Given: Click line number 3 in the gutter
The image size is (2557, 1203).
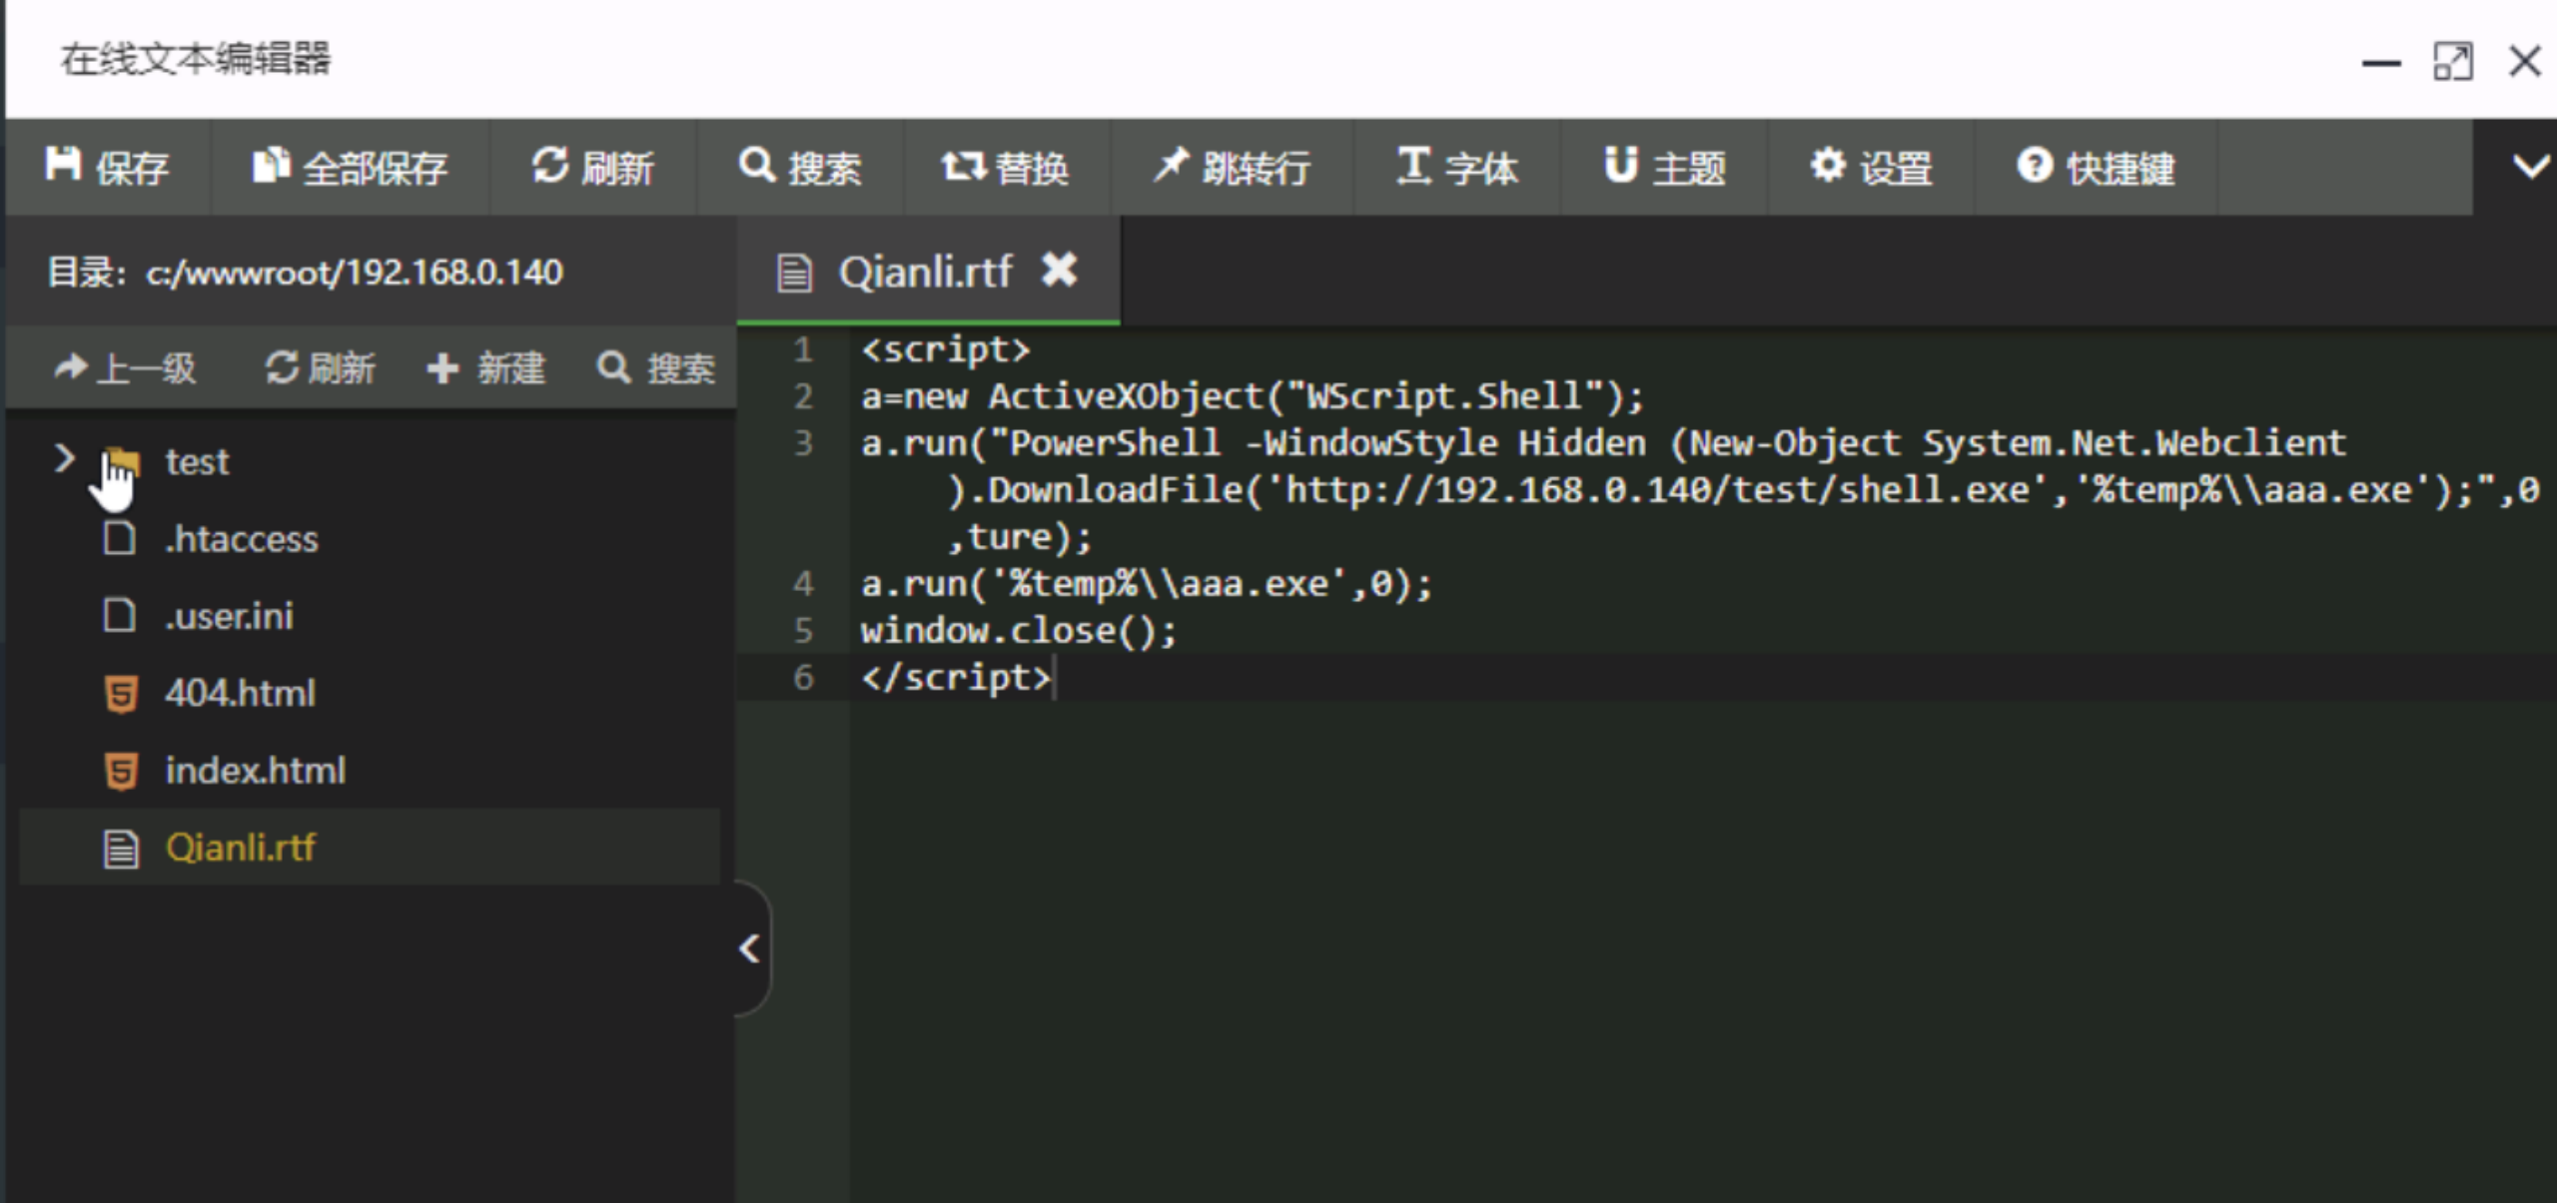Looking at the screenshot, I should (x=803, y=442).
